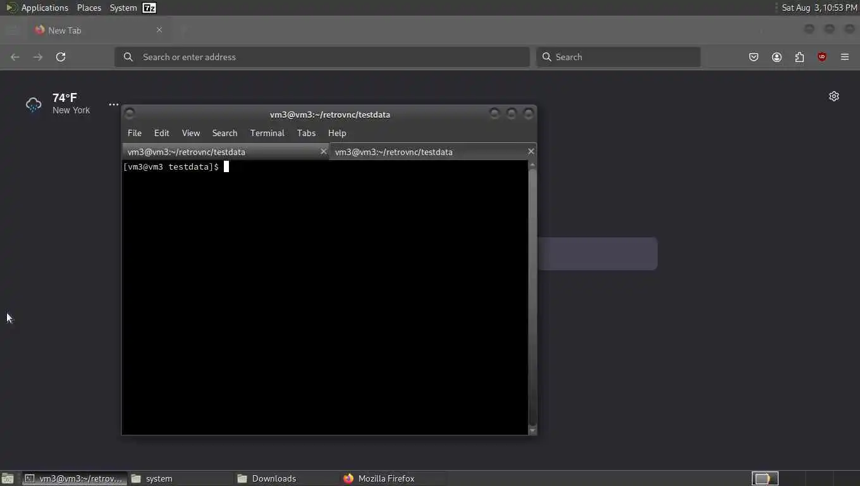Select Mozilla Firefox taskbar button
Screen dimensions: 860x486
click(x=393, y=478)
